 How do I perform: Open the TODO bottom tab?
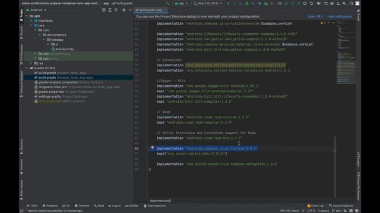pyautogui.click(x=32, y=206)
